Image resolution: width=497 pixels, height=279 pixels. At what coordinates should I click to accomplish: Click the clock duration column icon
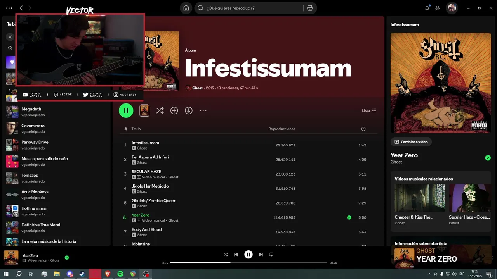pyautogui.click(x=363, y=129)
